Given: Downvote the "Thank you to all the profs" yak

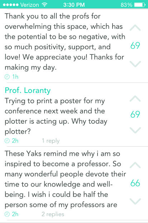Looking at the screenshot, I should point(135,64).
